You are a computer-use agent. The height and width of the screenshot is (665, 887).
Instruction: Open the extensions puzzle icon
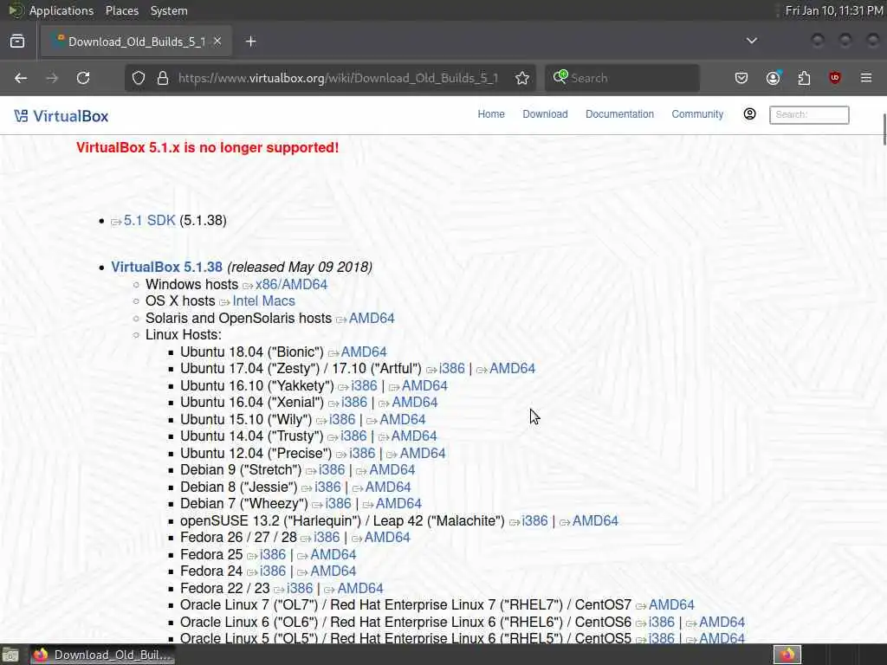(x=804, y=78)
